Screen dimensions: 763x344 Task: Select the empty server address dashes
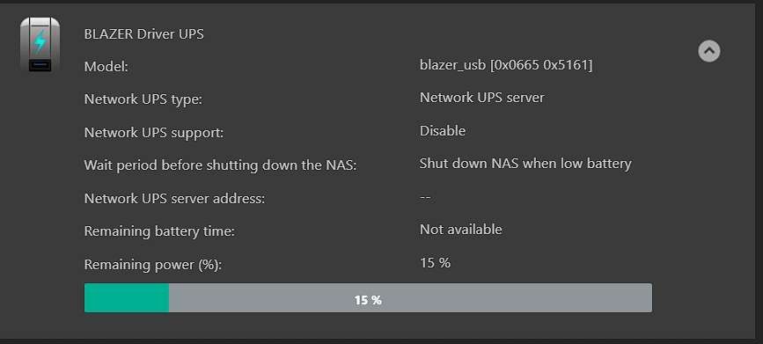(x=425, y=197)
